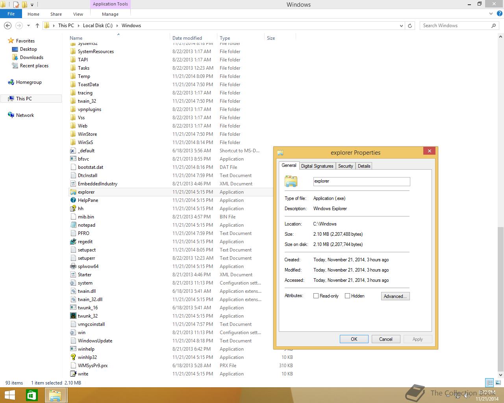Open the recent locations dropdown arrow

coord(28,26)
